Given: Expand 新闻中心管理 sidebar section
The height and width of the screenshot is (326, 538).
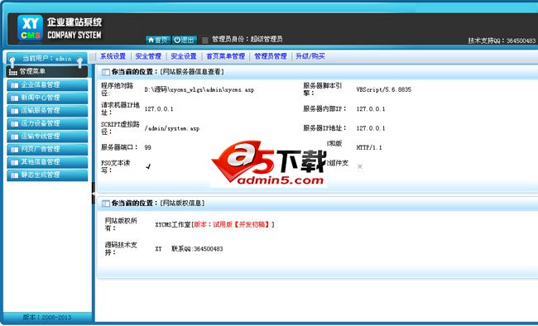Looking at the screenshot, I should click(x=47, y=98).
